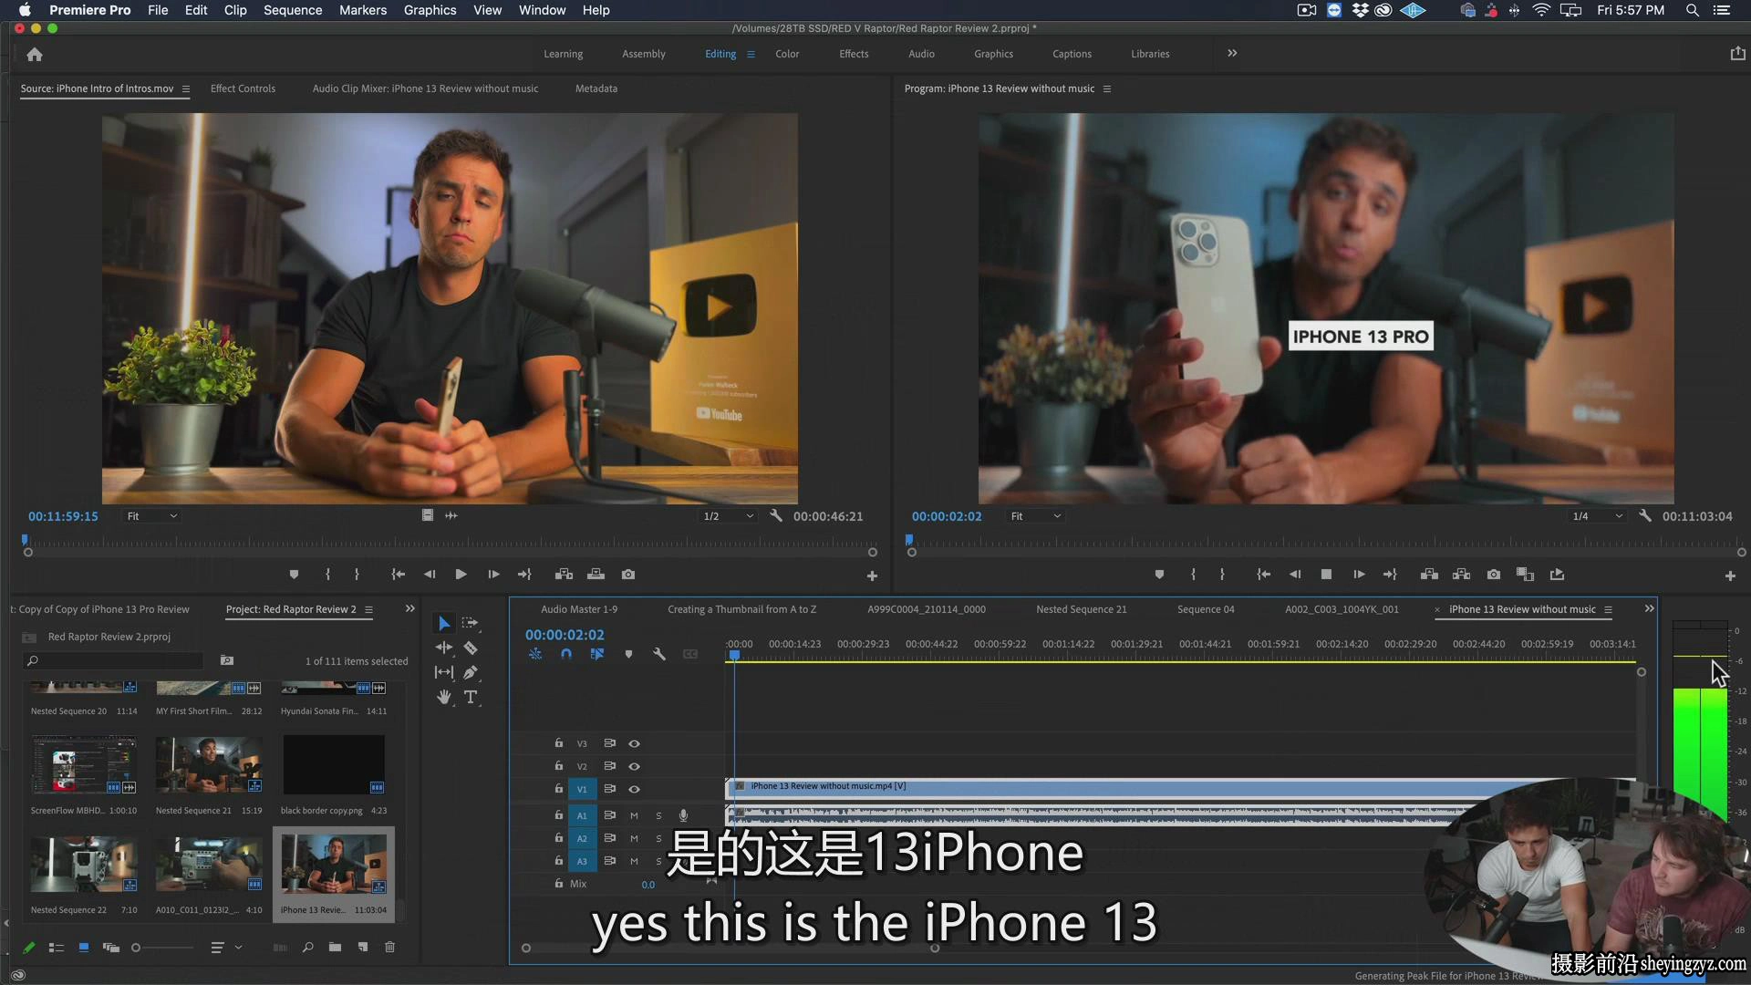Toggle V1 track output eye
The width and height of the screenshot is (1751, 985).
coord(634,789)
